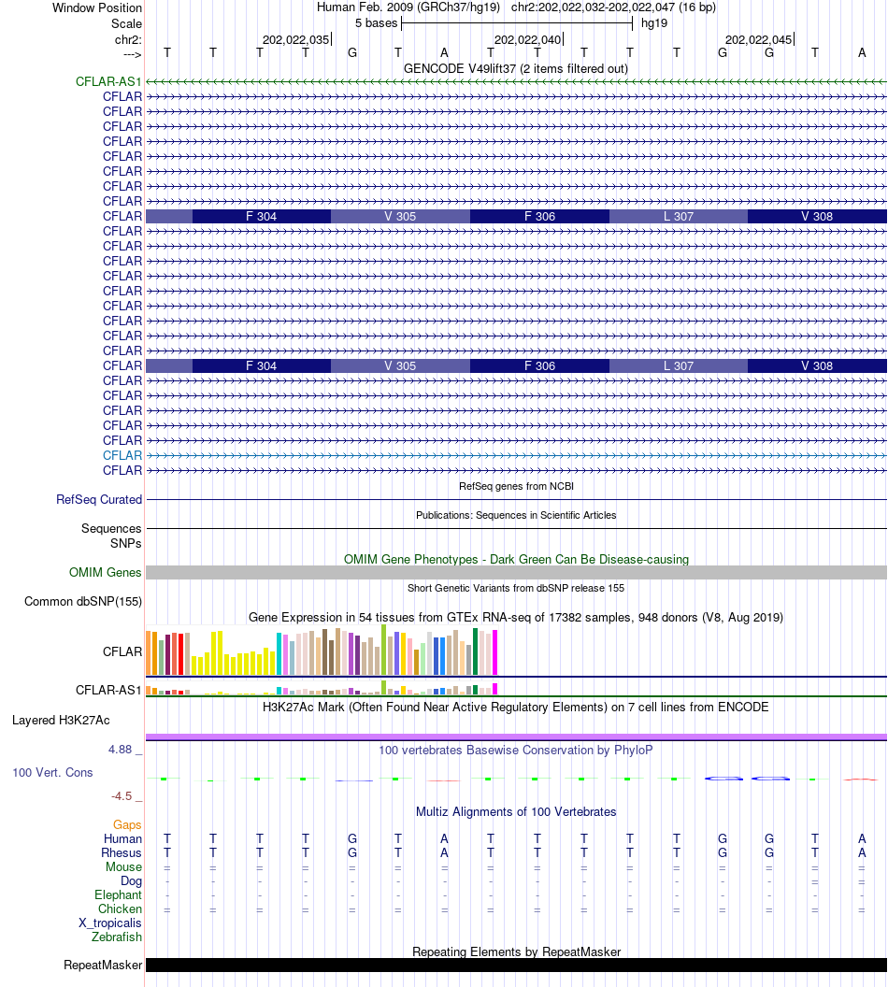Viewport: 888px width, 987px height.
Task: Click codon L 307 in the lower coding transcript
Action: click(679, 365)
